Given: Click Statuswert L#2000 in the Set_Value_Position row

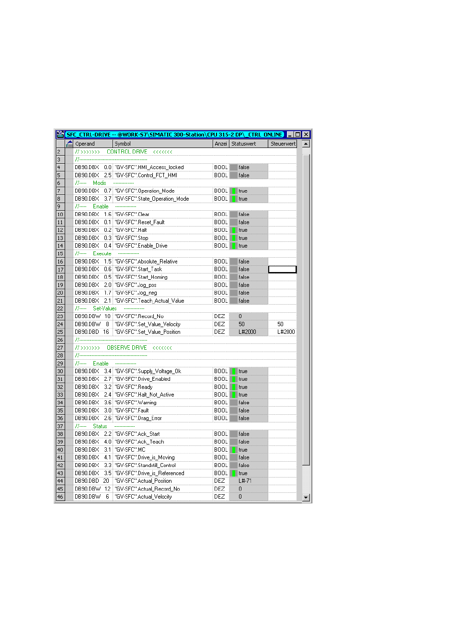Looking at the screenshot, I should pyautogui.click(x=247, y=332).
